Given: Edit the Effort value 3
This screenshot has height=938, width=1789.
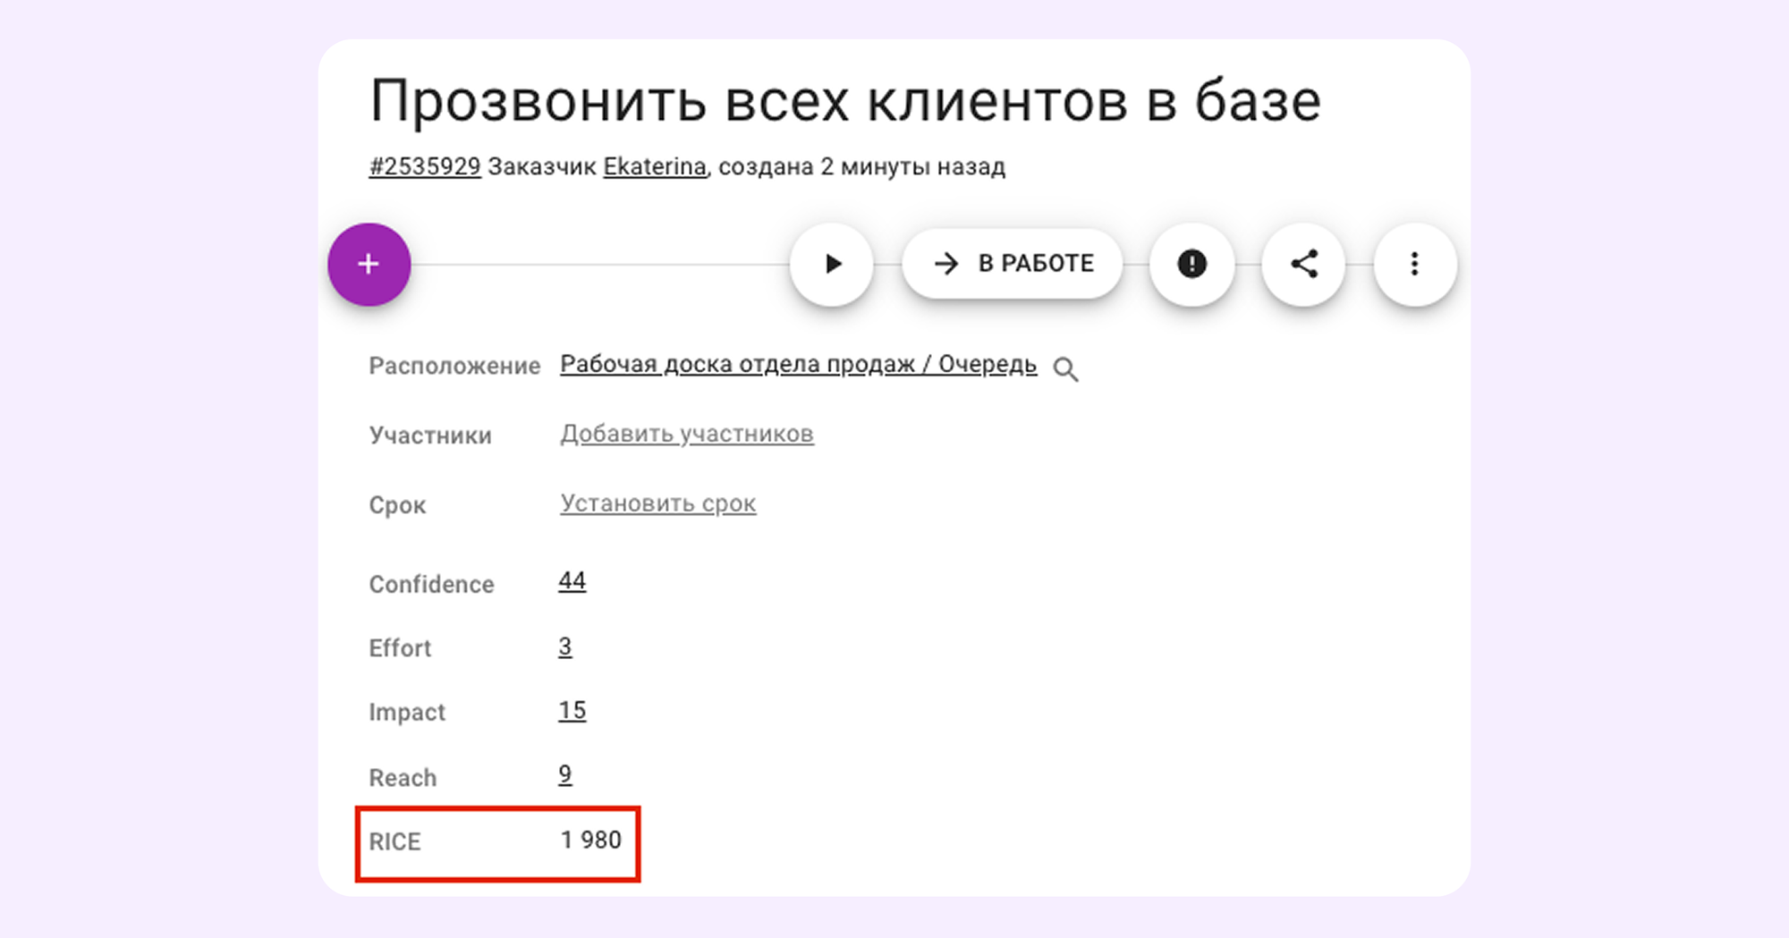Looking at the screenshot, I should point(564,647).
